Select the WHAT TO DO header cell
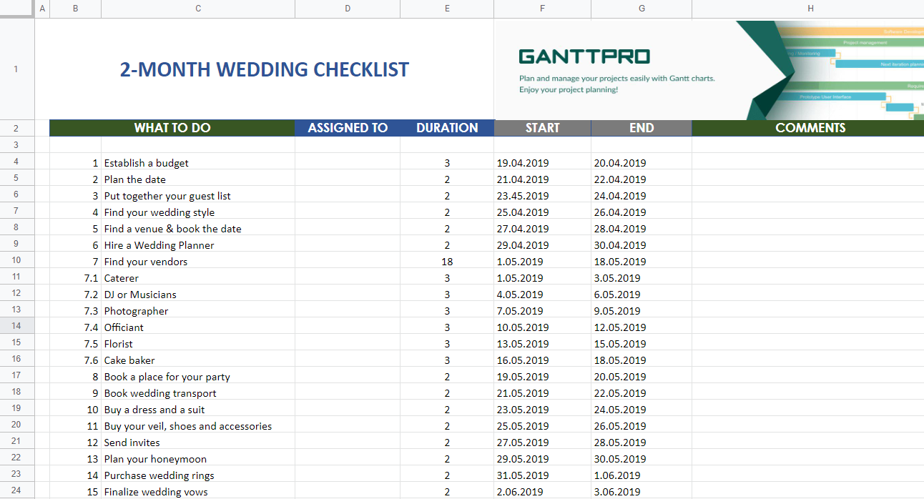924x499 pixels. tap(172, 127)
